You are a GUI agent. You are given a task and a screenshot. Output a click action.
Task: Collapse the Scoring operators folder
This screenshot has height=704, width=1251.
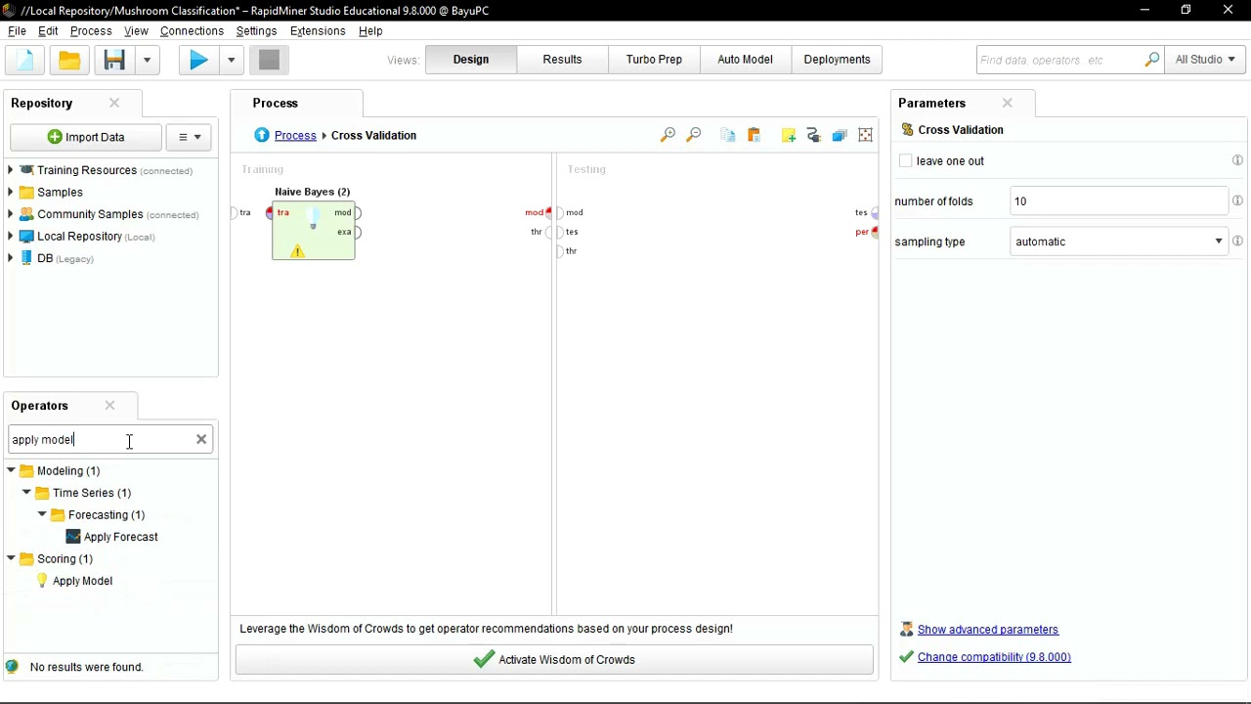coord(11,559)
